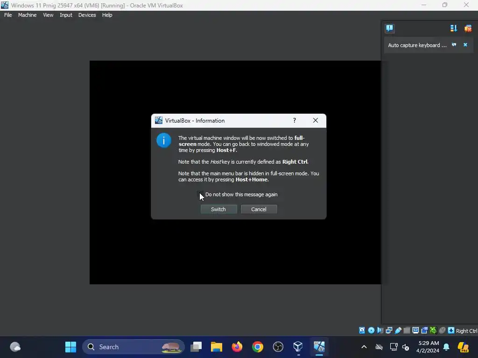The height and width of the screenshot is (358, 478).
Task: Click the grey mouse integration status icon
Action: [442, 330]
